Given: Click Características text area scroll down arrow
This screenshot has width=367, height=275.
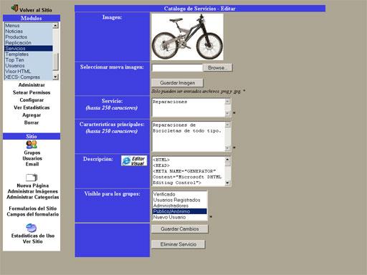Looking at the screenshot, I should point(228,148).
